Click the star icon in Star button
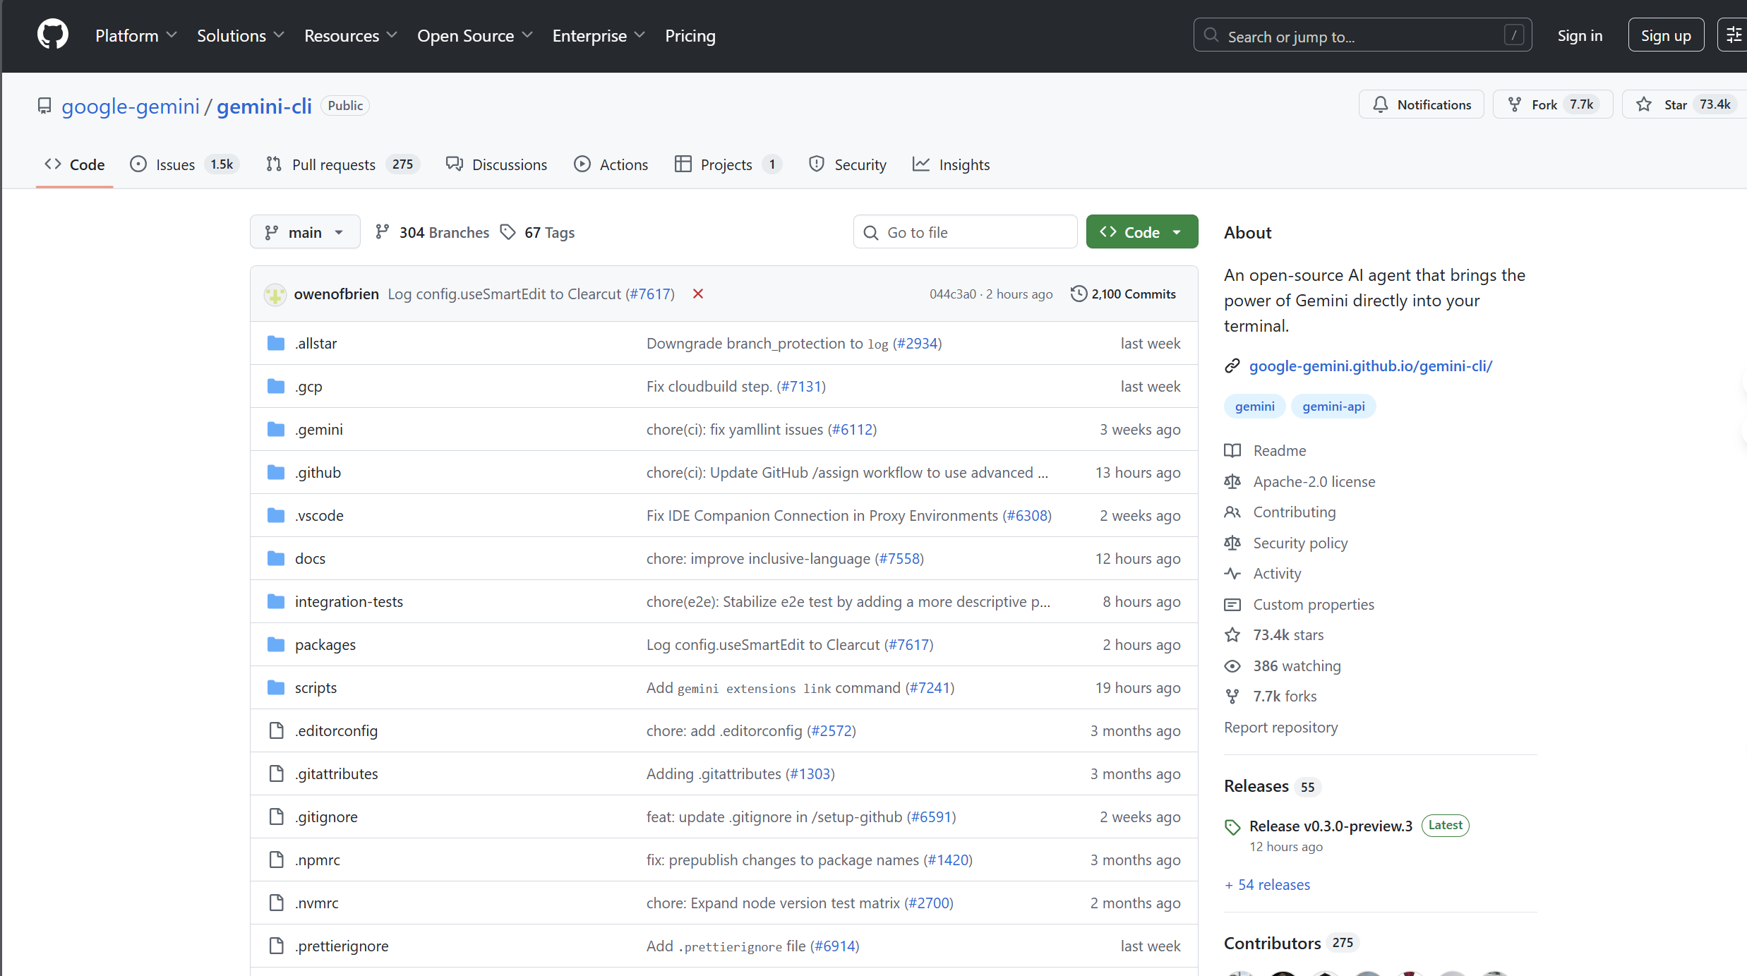The image size is (1747, 976). 1644,104
